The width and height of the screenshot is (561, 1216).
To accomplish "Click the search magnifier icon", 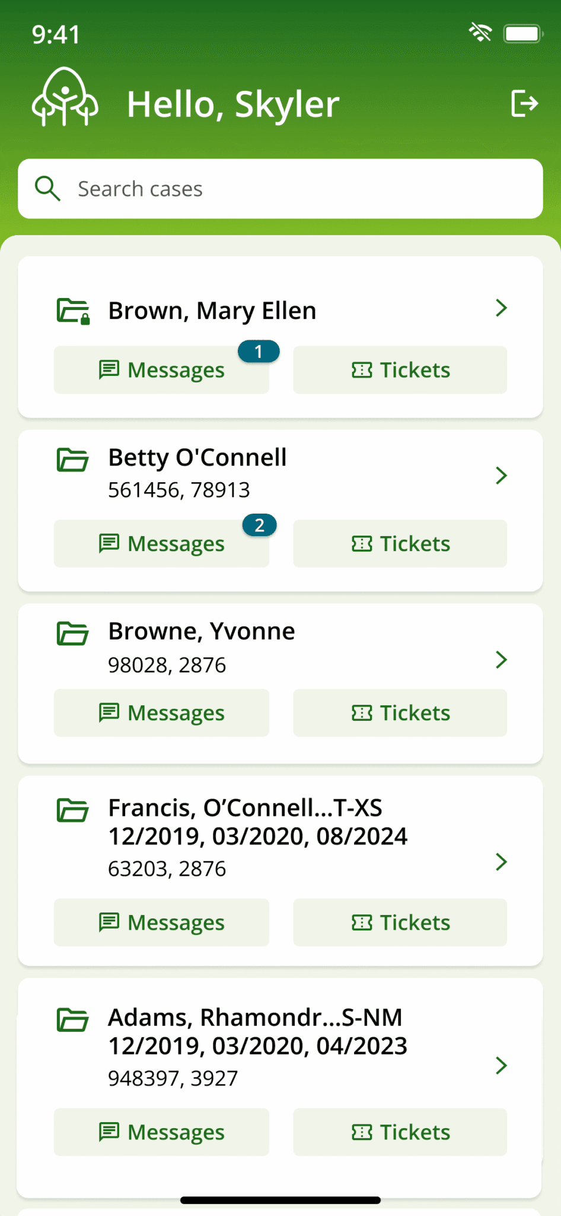I will click(x=47, y=189).
